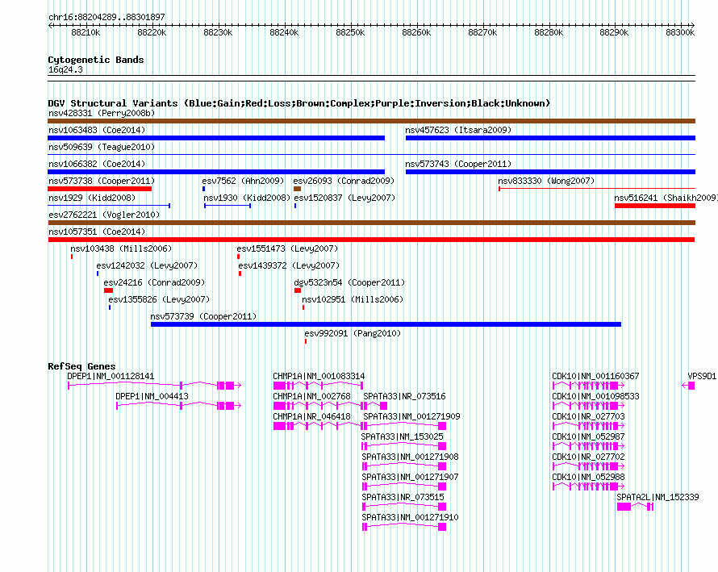This screenshot has height=572, width=718.
Task: Select CHMP1A|NM_002768 transcript label
Action: 312,396
